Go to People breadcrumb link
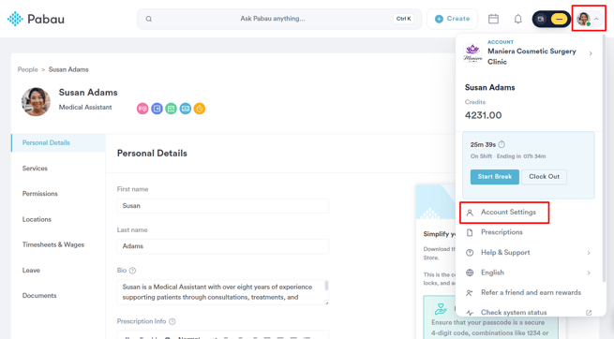 (x=27, y=69)
